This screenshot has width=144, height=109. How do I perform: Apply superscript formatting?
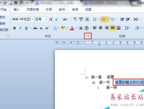[x=47, y=28]
